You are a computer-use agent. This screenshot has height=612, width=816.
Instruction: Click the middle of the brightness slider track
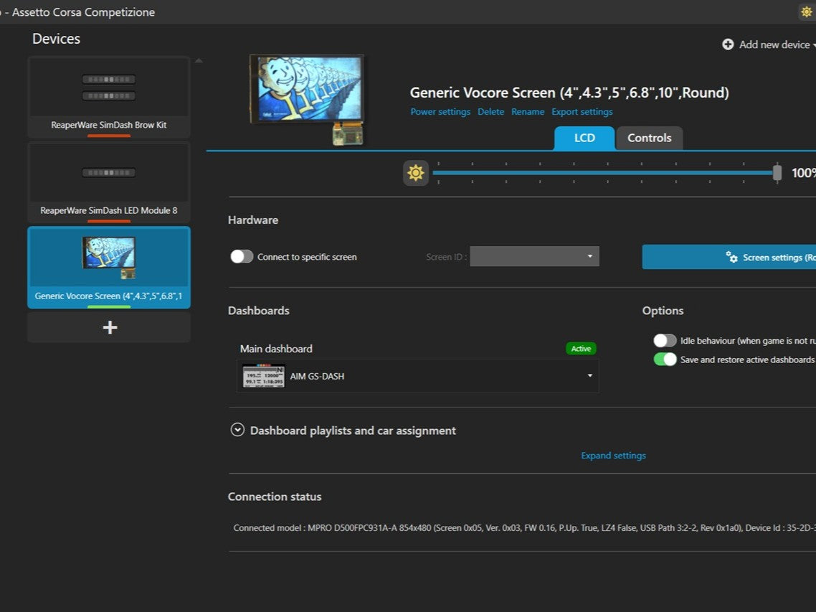click(x=605, y=172)
